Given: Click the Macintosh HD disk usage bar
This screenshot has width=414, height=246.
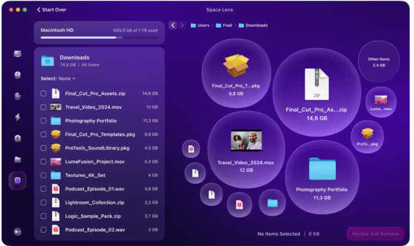Looking at the screenshot, I should point(100,38).
